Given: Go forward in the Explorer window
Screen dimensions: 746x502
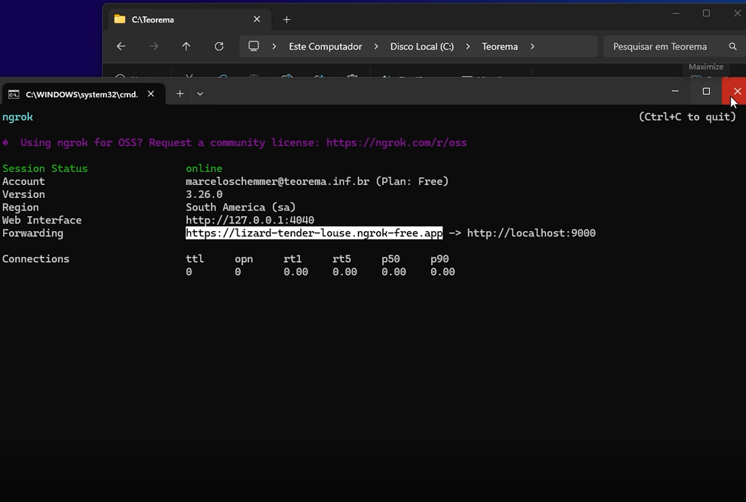Looking at the screenshot, I should click(154, 46).
